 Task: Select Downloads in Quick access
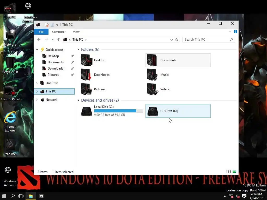point(55,68)
